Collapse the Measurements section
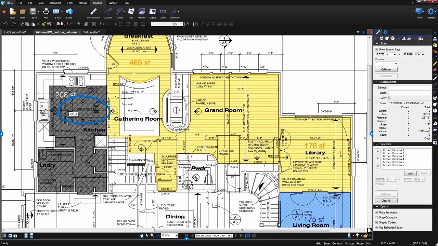Image resolution: width=438 pixels, height=246 pixels. 377,82
